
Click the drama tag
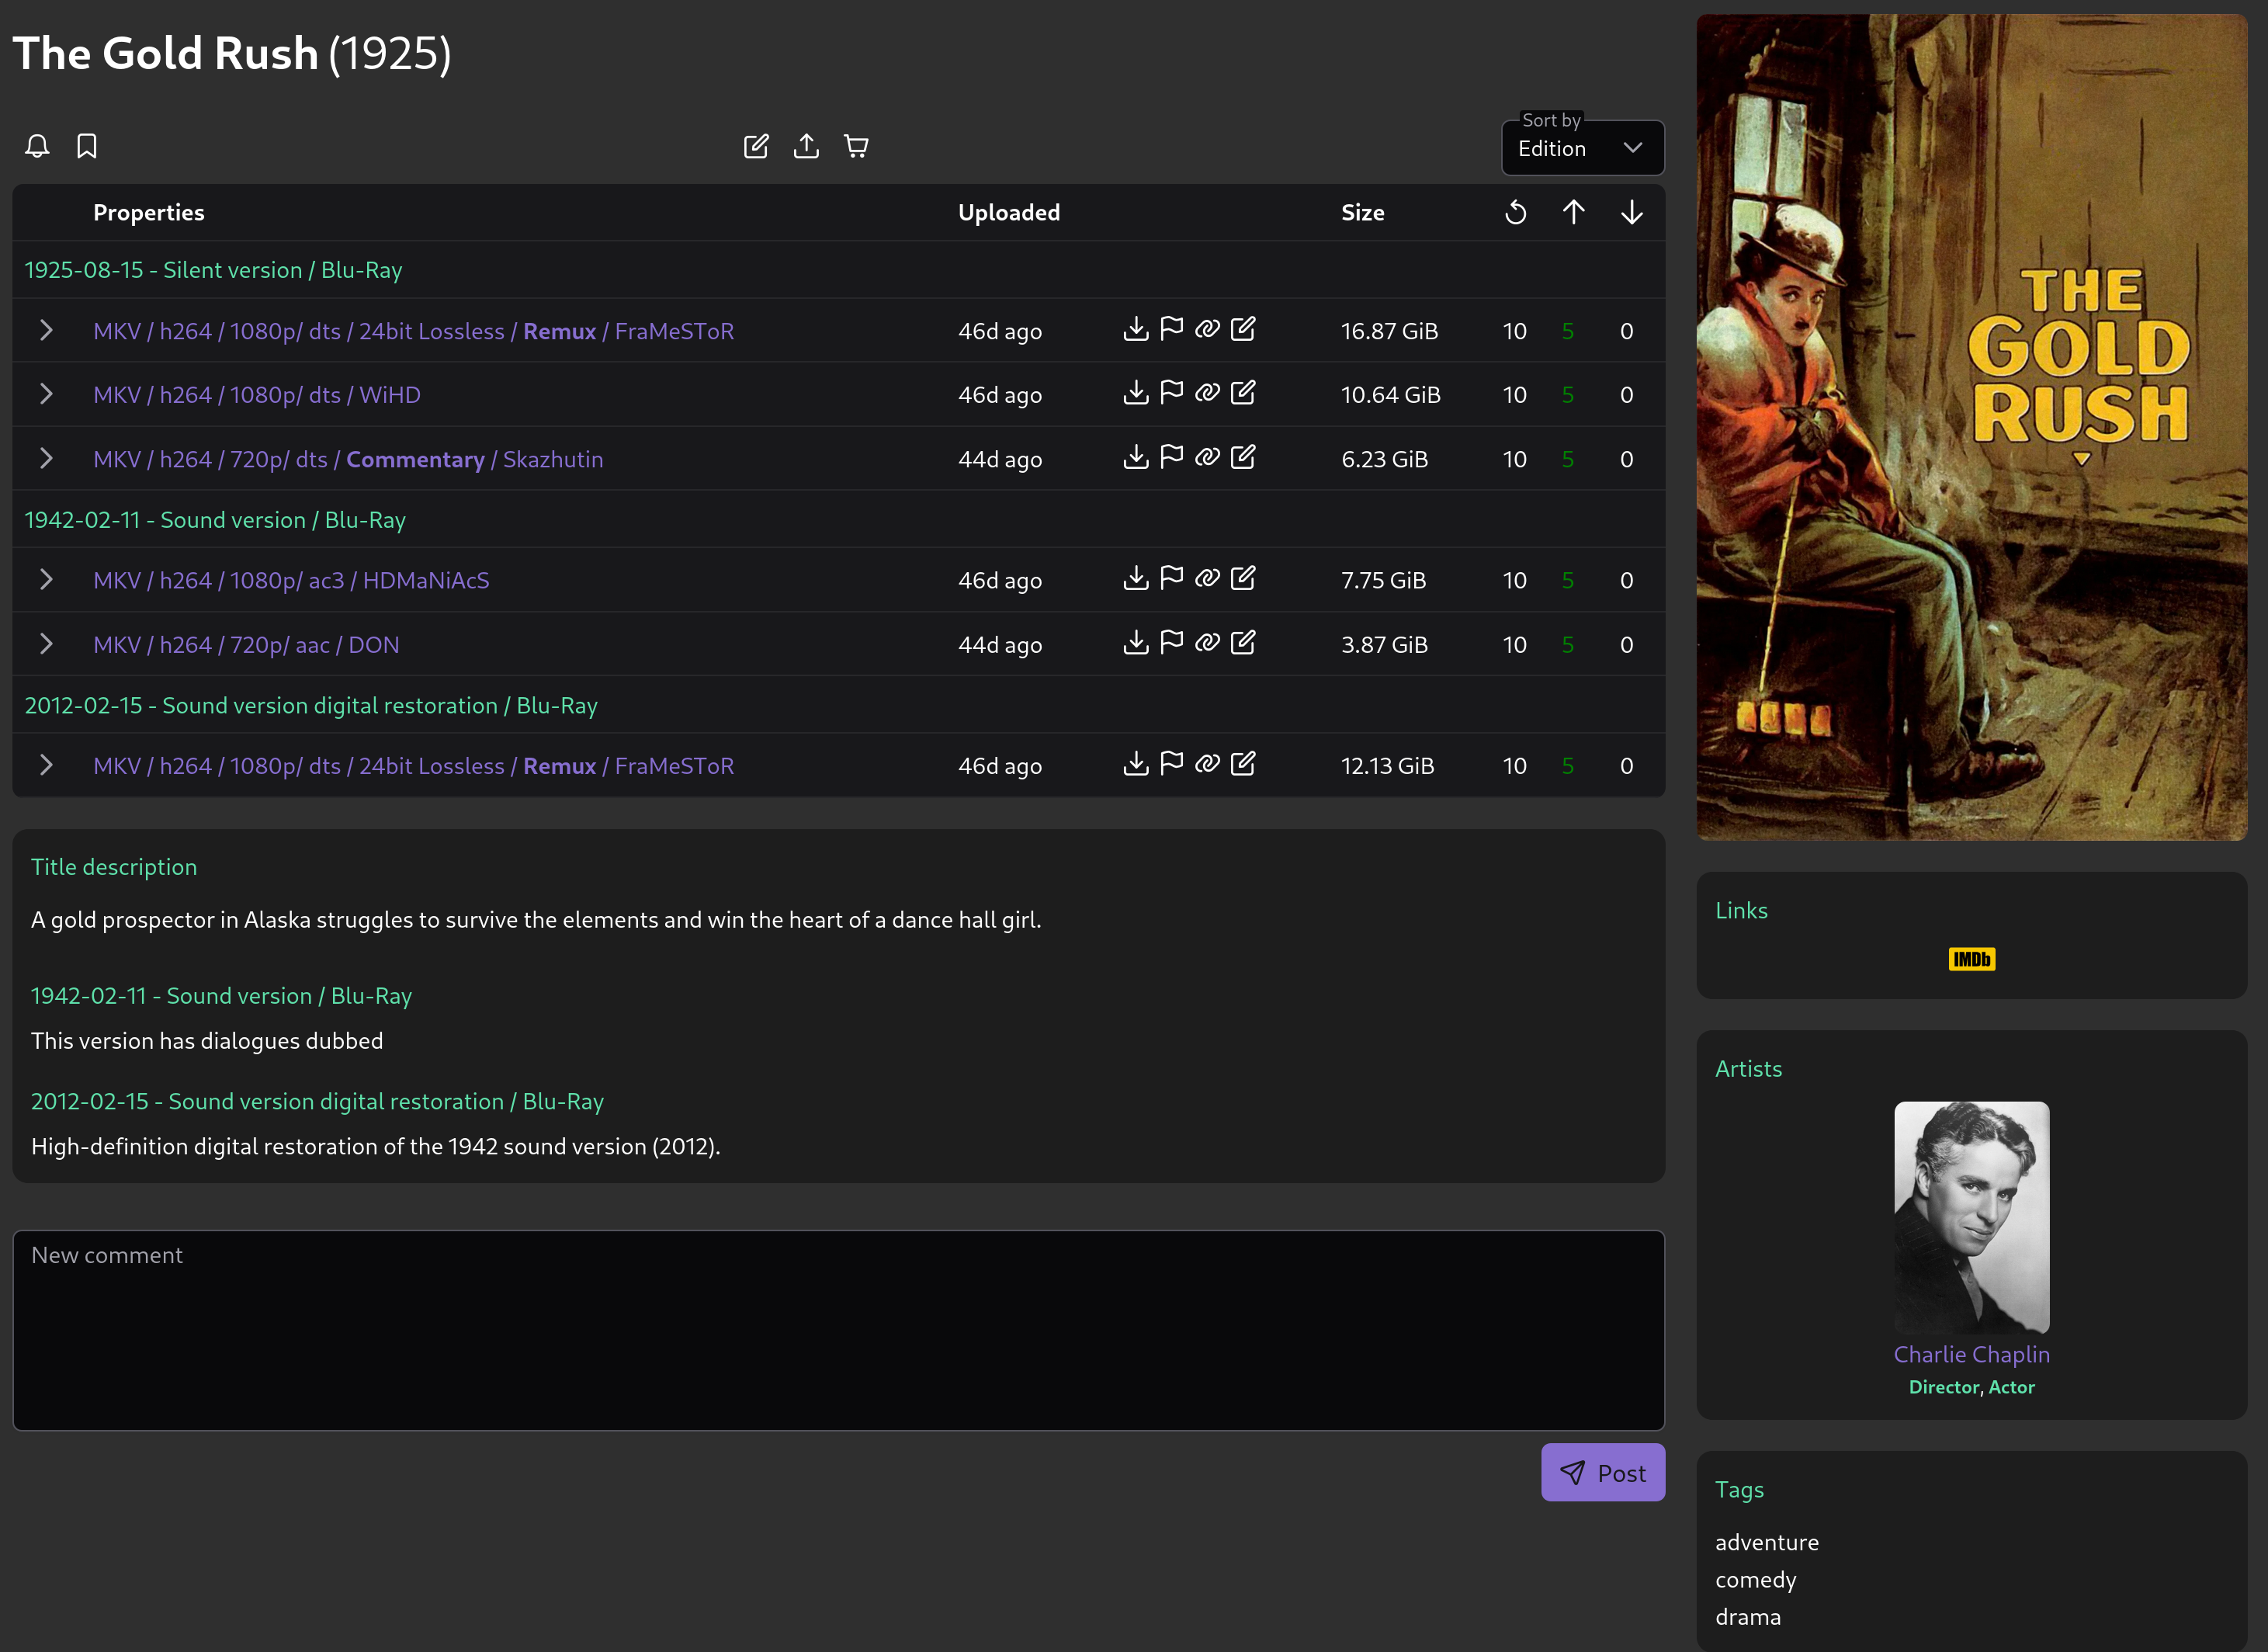[x=1748, y=1617]
